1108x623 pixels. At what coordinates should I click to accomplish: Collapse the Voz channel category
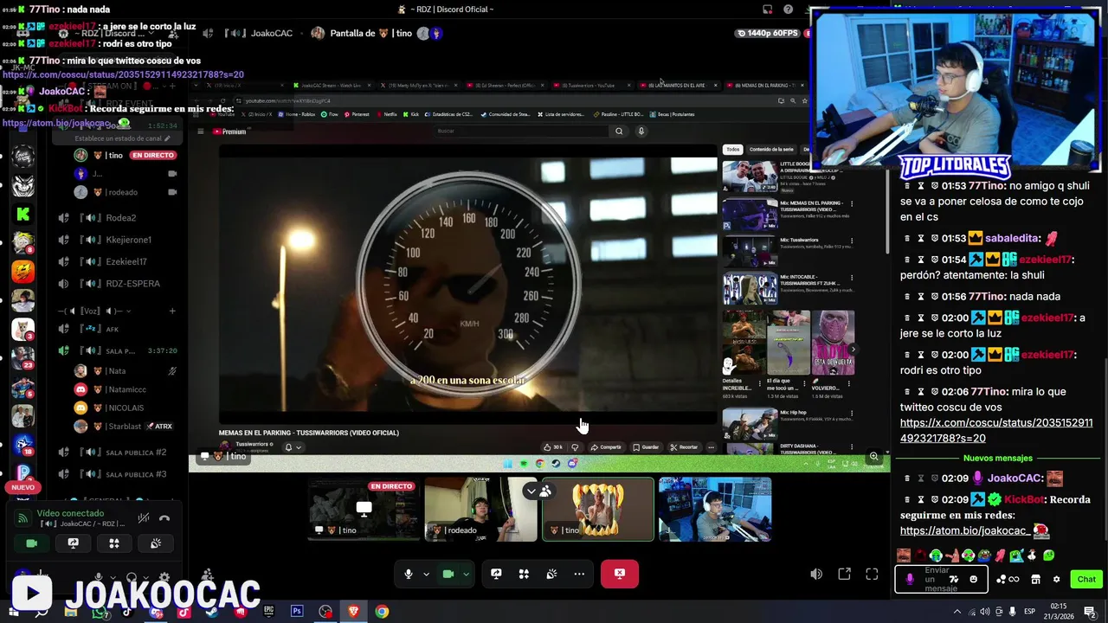[93, 311]
